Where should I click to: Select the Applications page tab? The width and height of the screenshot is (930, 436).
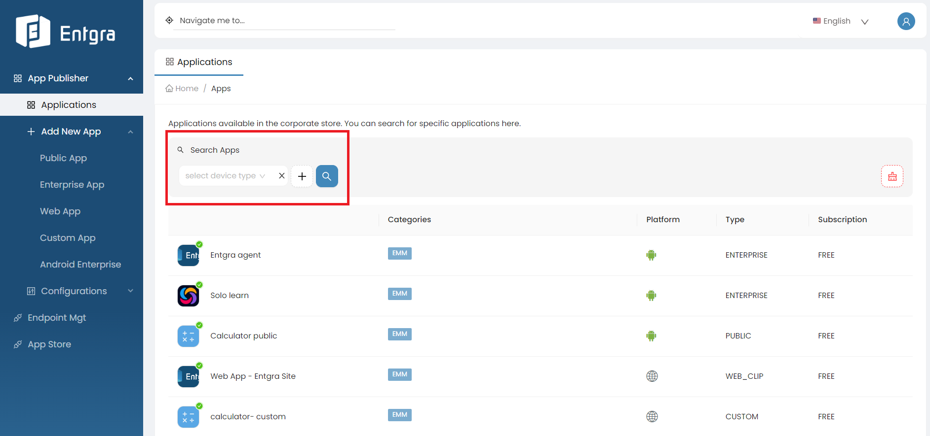tap(199, 62)
